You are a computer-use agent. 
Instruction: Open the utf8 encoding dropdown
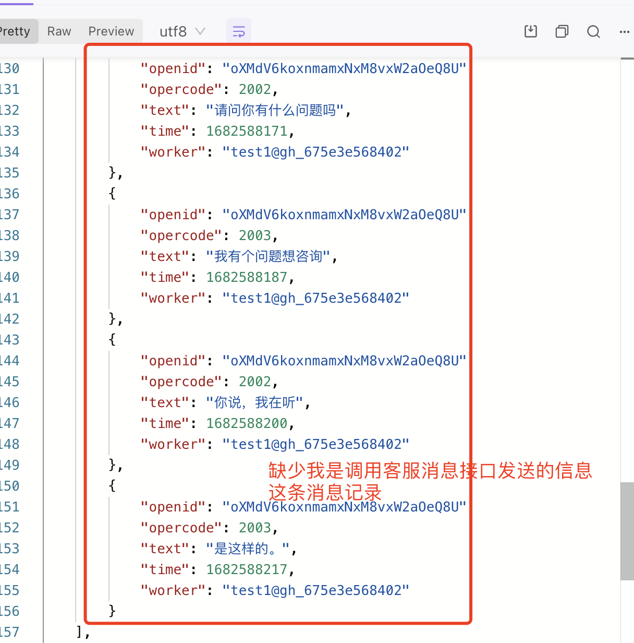[182, 32]
